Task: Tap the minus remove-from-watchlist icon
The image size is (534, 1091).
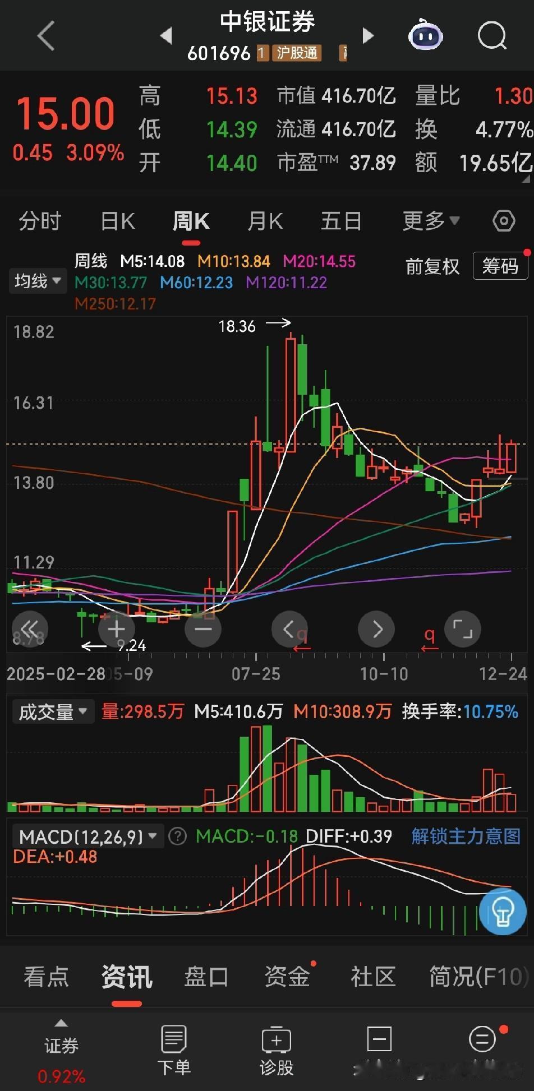Action: pyautogui.click(x=379, y=1039)
